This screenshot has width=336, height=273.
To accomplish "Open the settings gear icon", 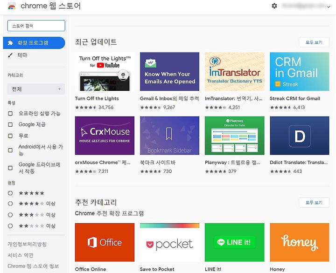I will pyautogui.click(x=274, y=6).
